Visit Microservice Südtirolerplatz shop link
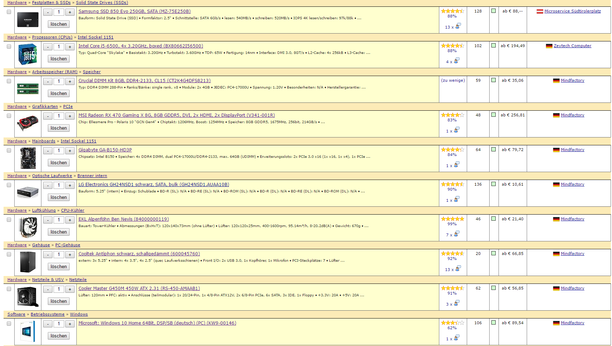This screenshot has width=612, height=346. click(x=572, y=11)
